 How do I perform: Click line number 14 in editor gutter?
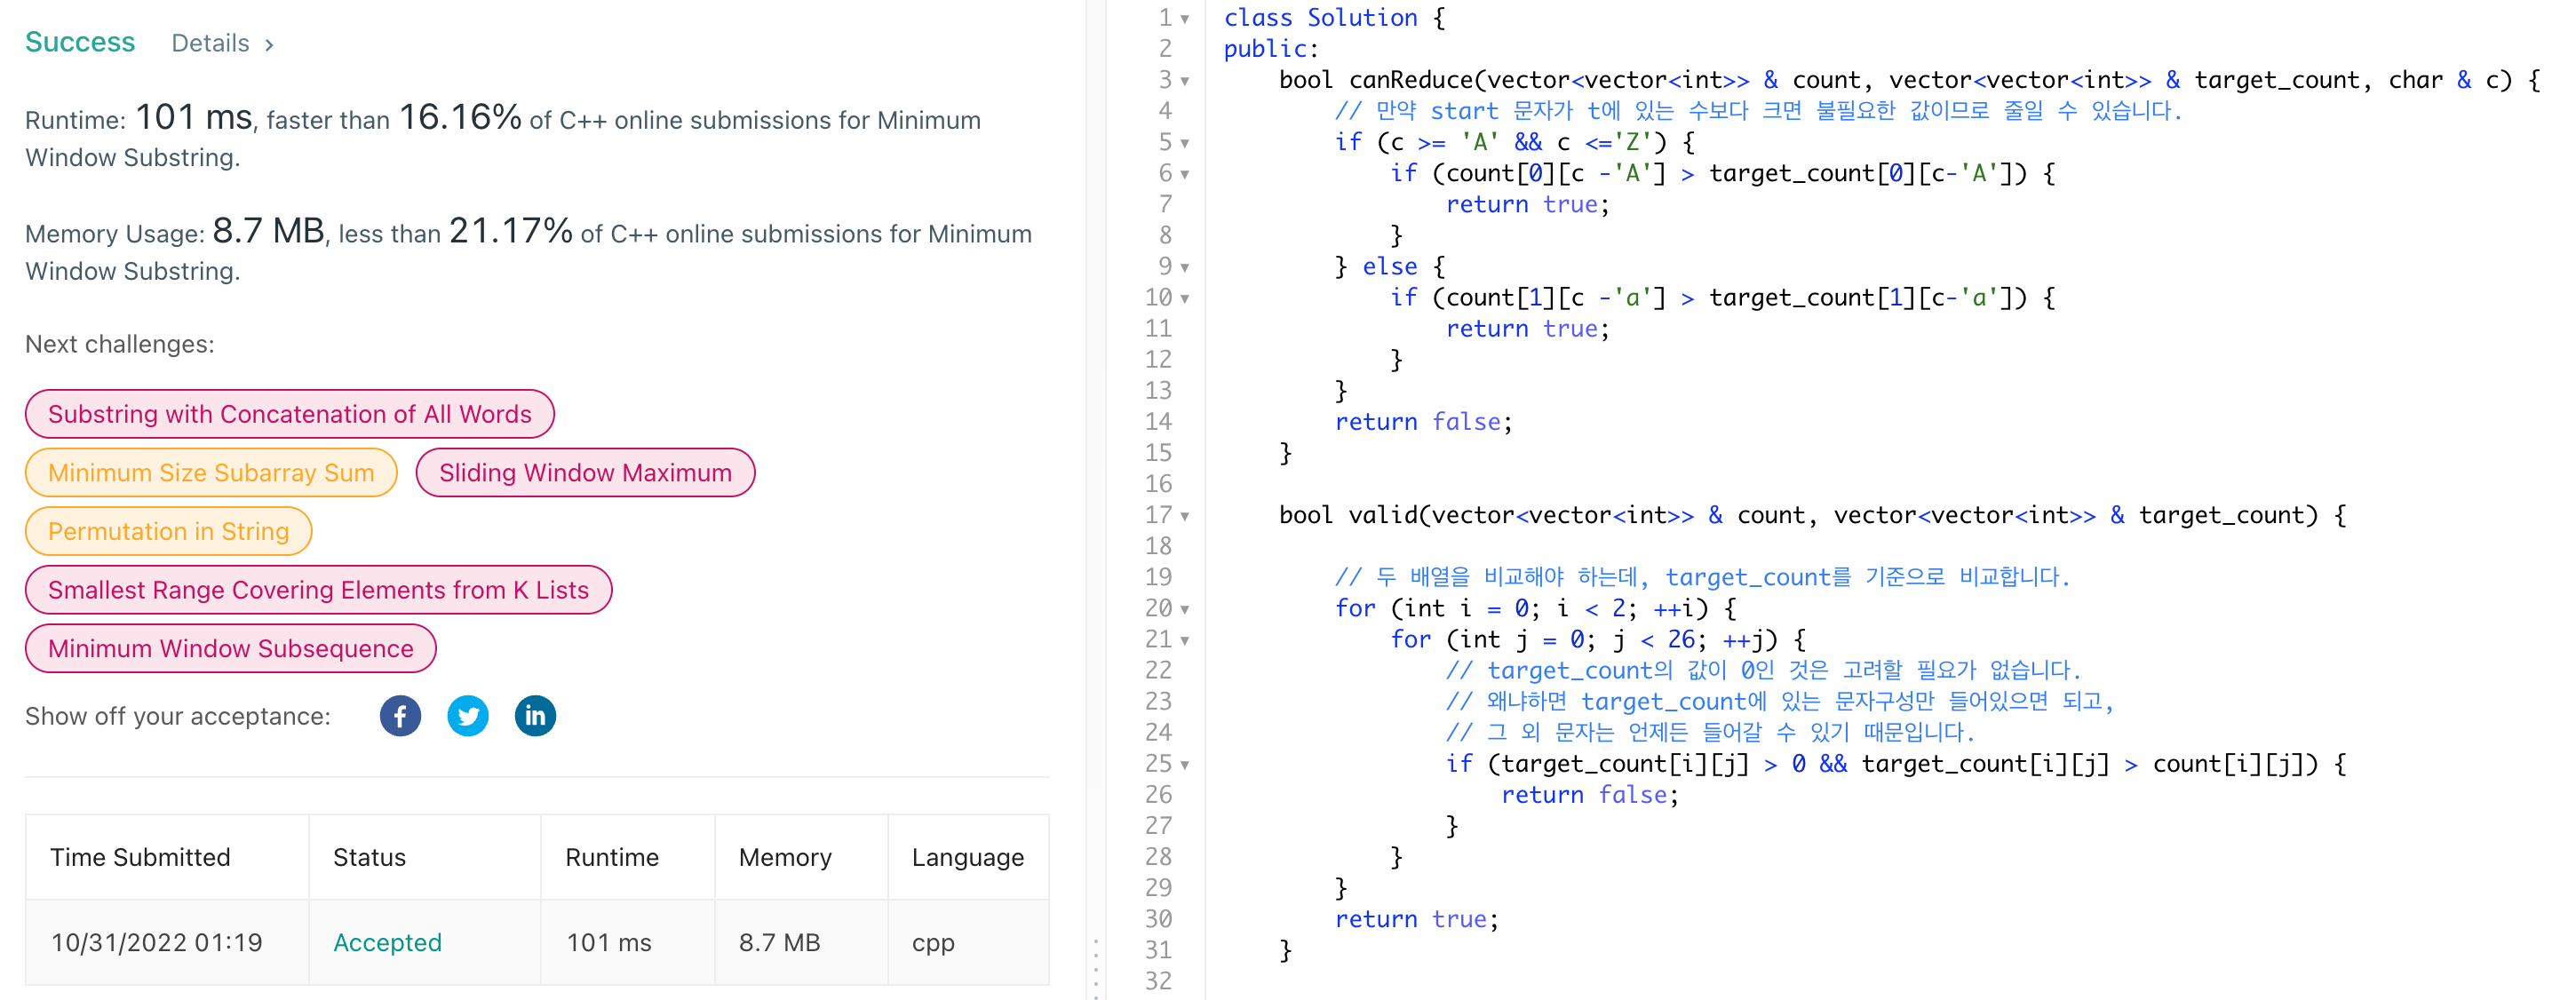1158,422
